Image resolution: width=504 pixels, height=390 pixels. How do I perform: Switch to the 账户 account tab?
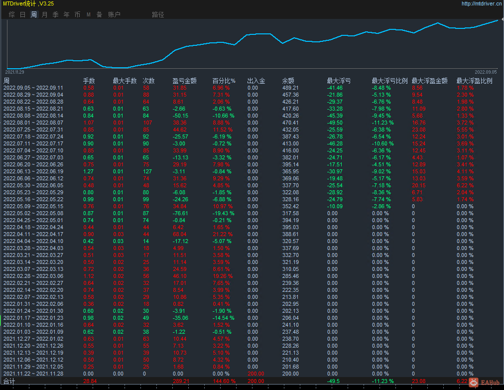(114, 14)
